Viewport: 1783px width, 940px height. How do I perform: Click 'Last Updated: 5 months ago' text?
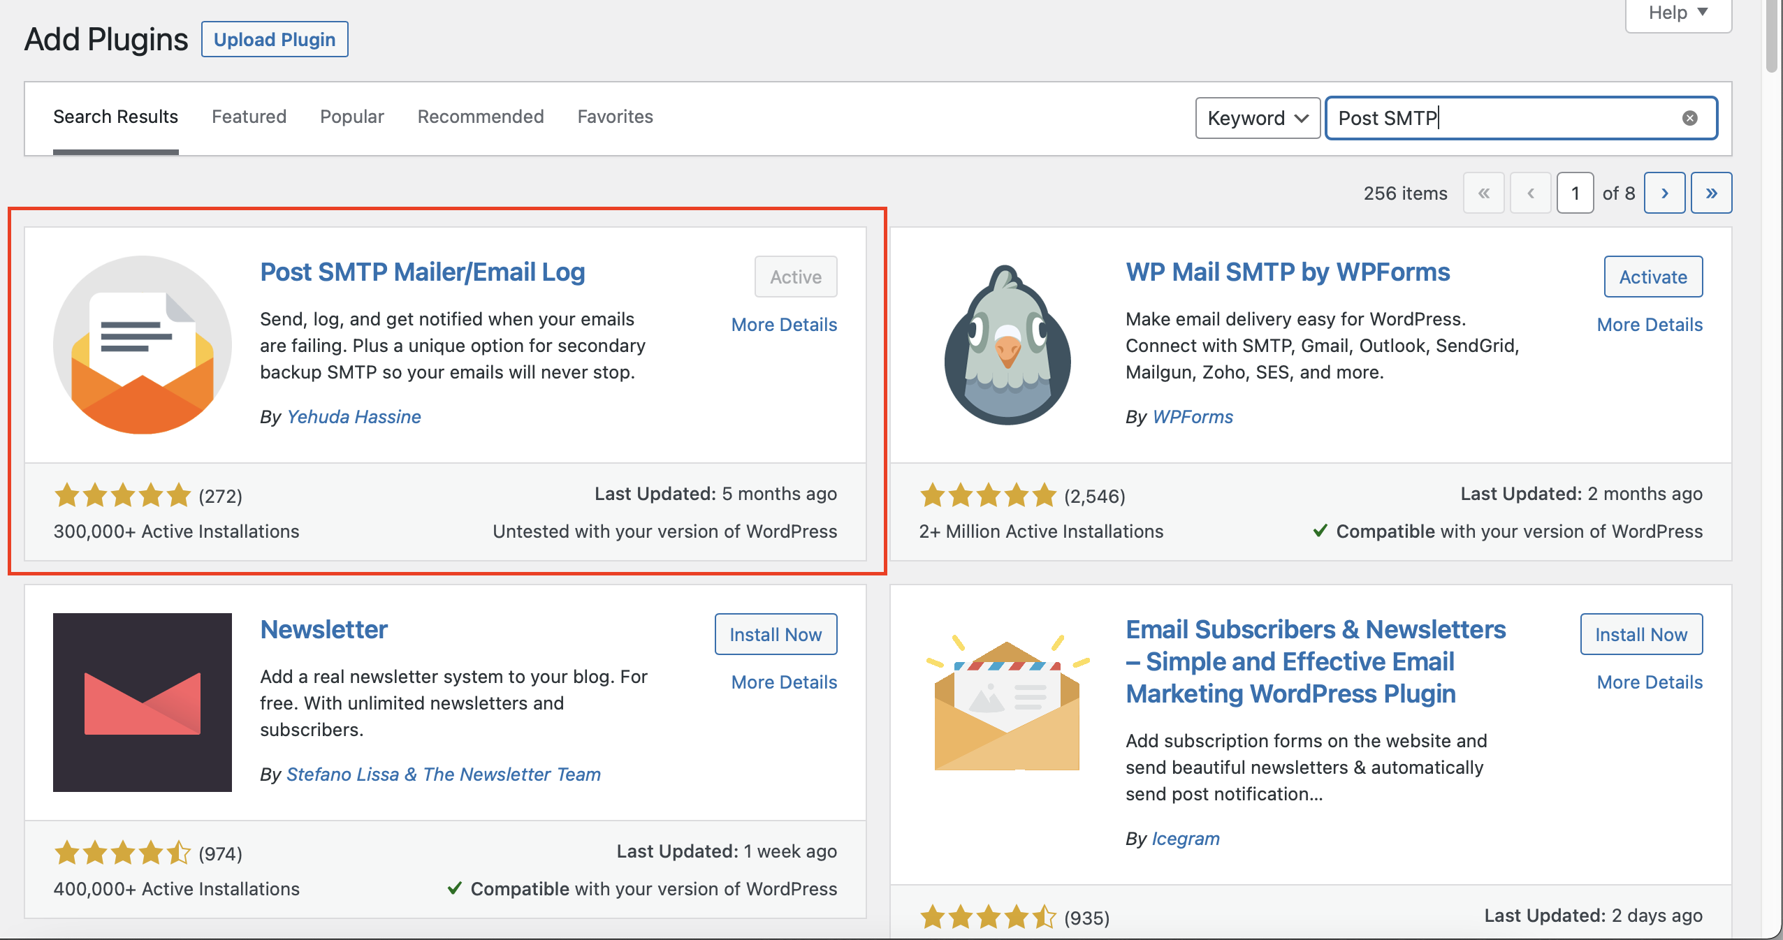point(715,494)
